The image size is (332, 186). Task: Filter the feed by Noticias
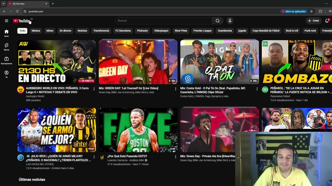coord(82,31)
